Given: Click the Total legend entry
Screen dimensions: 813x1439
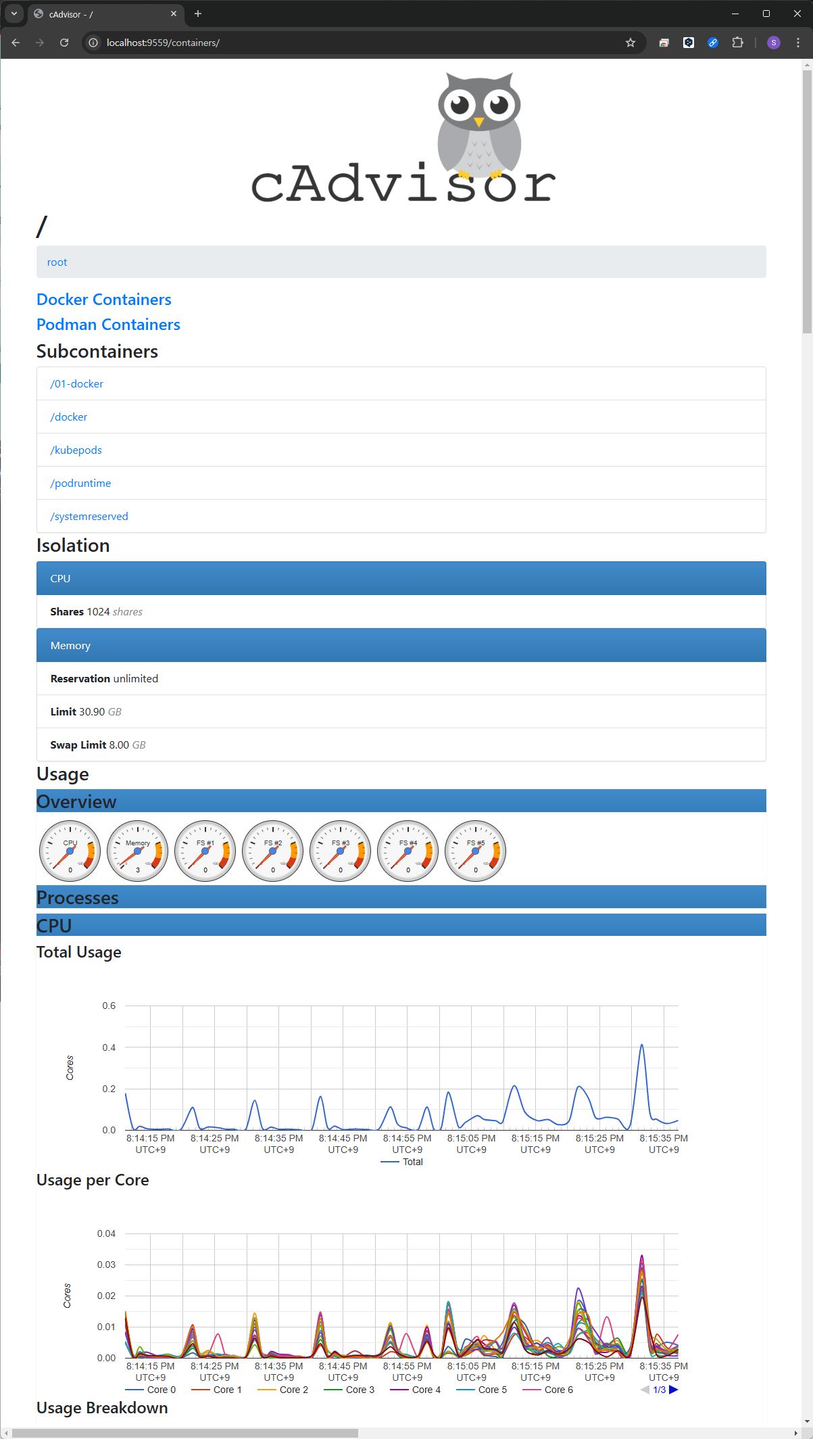Looking at the screenshot, I should coord(402,1162).
